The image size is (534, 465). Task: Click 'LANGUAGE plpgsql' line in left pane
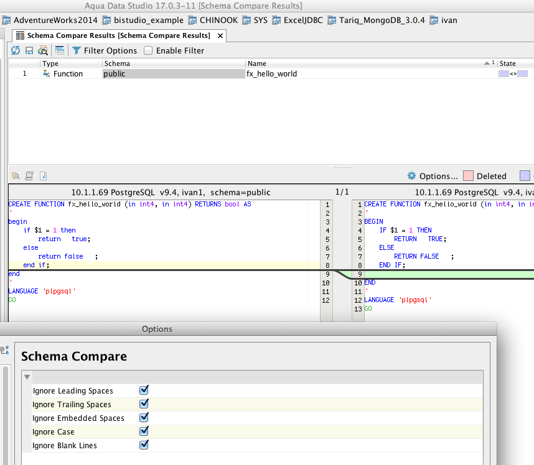pos(42,291)
